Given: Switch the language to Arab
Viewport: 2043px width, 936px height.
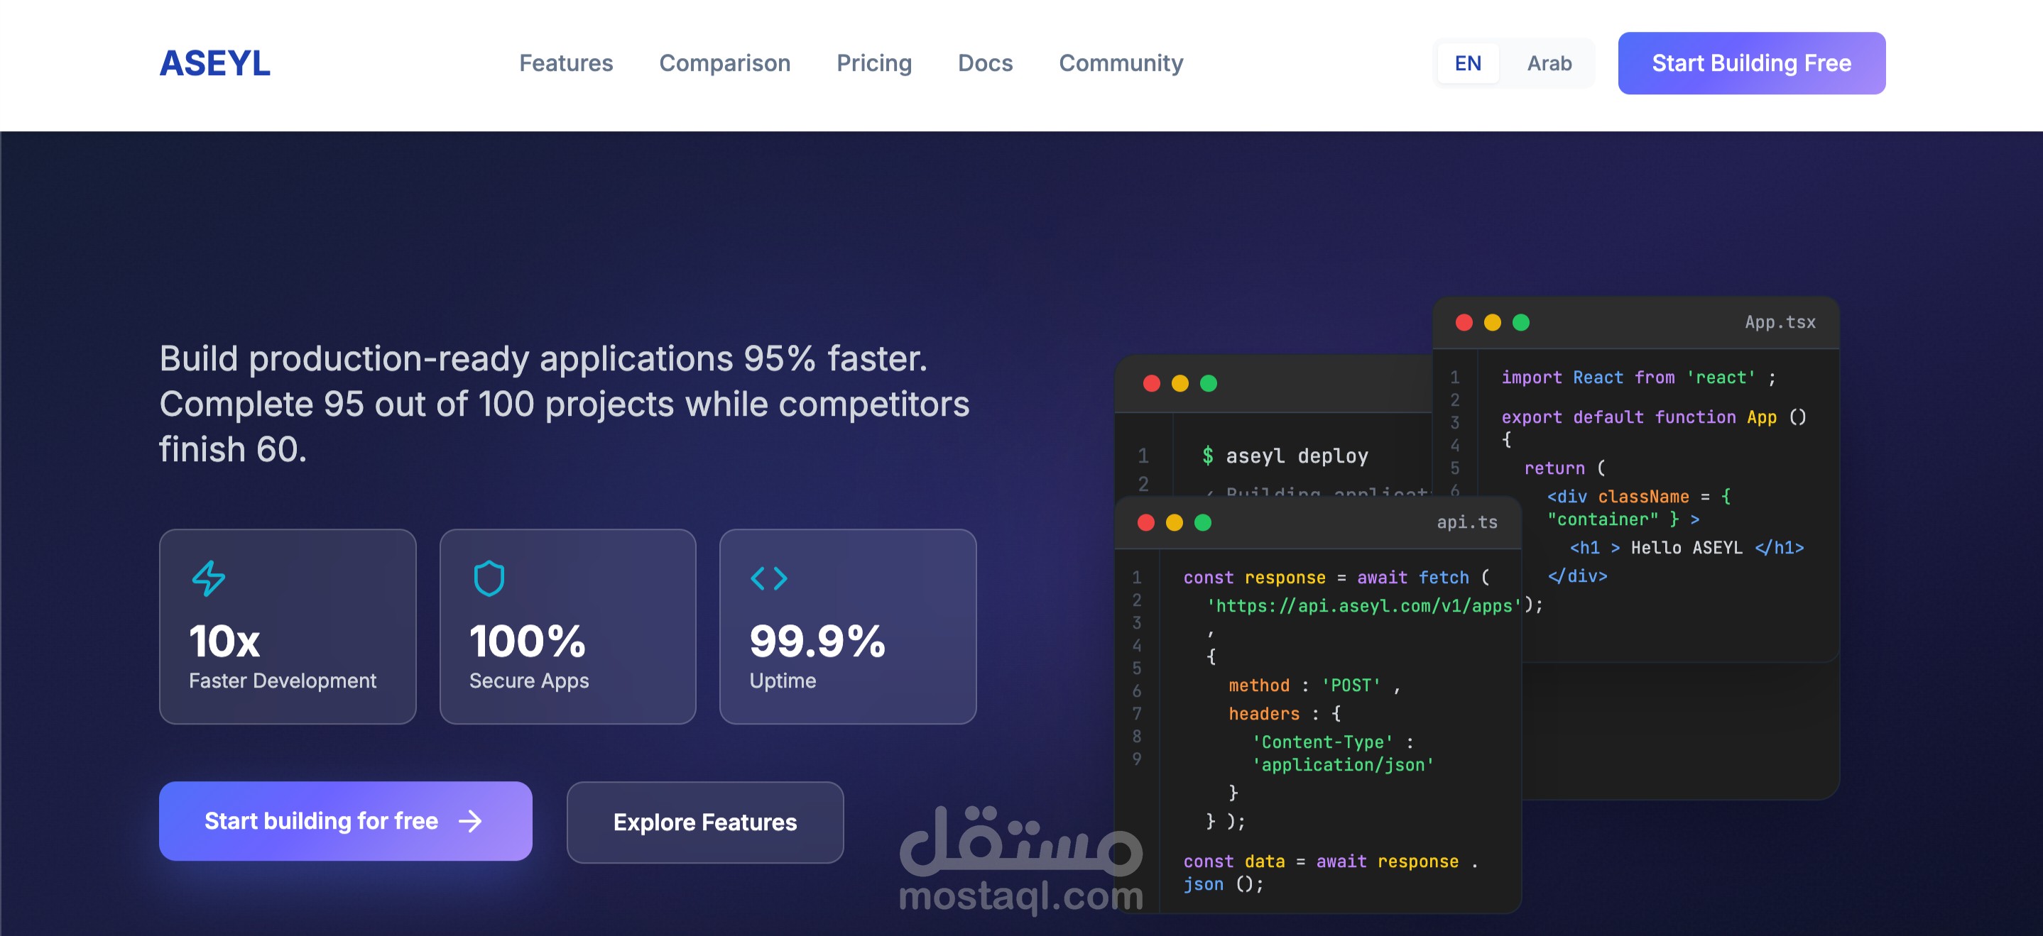Looking at the screenshot, I should pos(1549,63).
